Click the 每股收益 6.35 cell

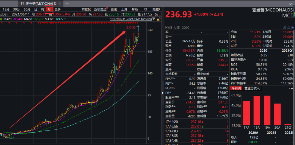264,55
